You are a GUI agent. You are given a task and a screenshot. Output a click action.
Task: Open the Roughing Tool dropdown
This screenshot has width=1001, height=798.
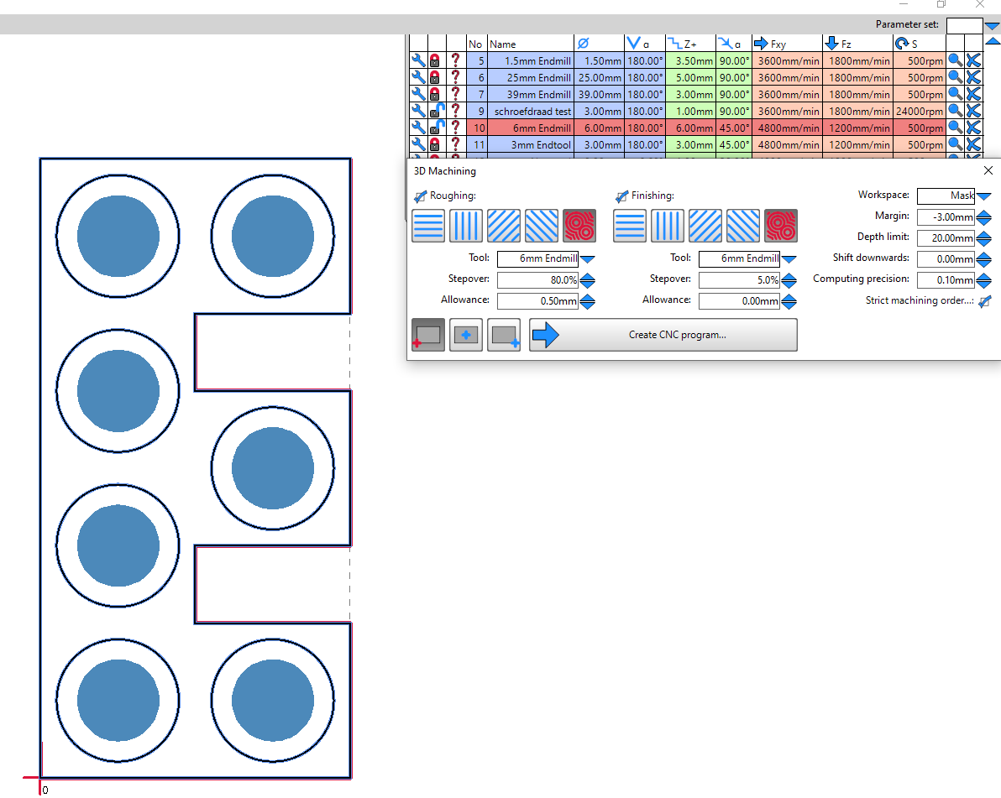[x=588, y=259]
